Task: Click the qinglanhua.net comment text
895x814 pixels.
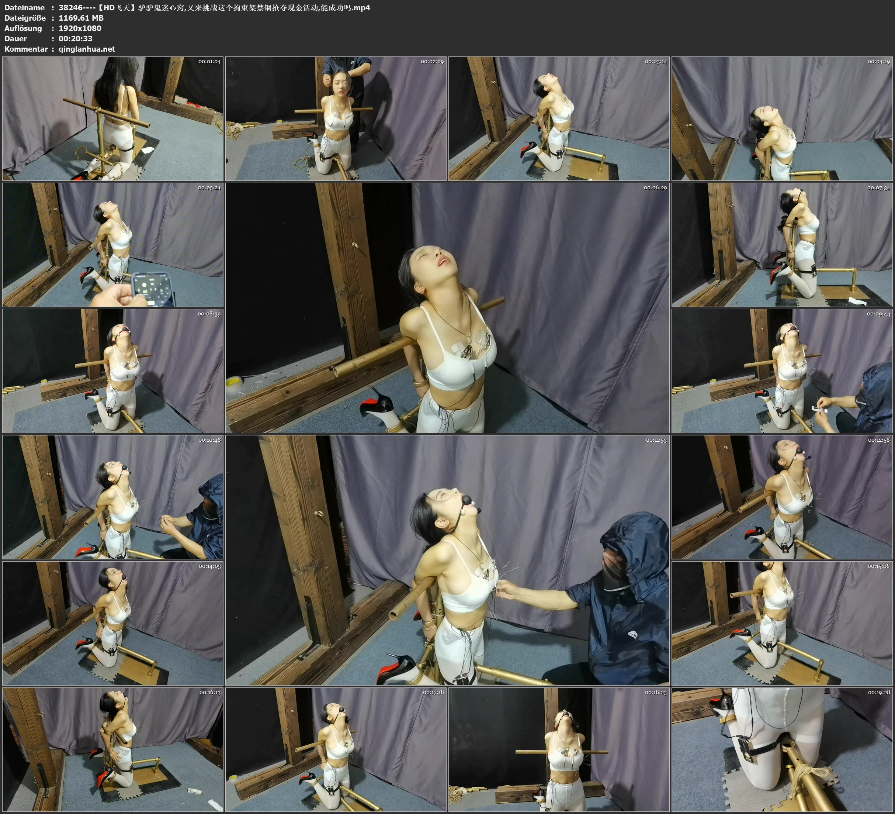Action: 87,49
